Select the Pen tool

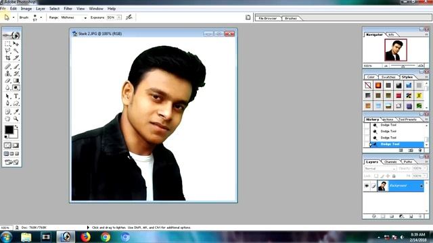(7, 103)
